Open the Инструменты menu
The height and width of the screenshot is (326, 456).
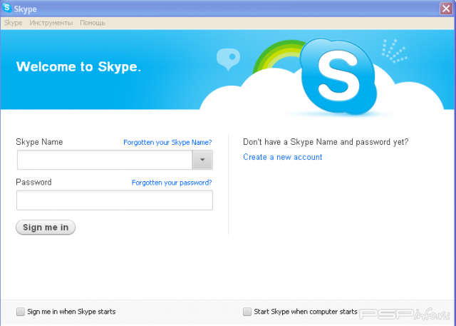pos(51,23)
